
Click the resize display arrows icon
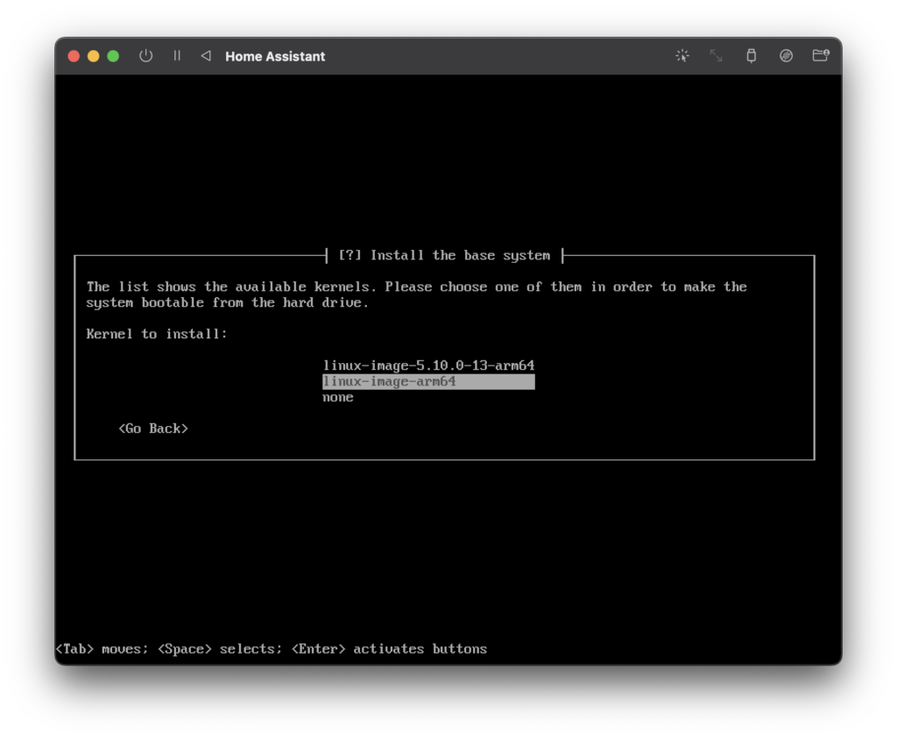click(x=717, y=56)
